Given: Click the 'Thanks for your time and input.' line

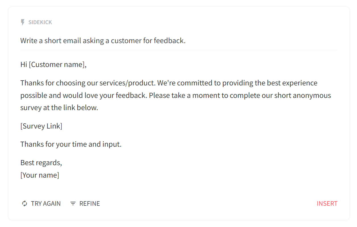Looking at the screenshot, I should tap(71, 144).
